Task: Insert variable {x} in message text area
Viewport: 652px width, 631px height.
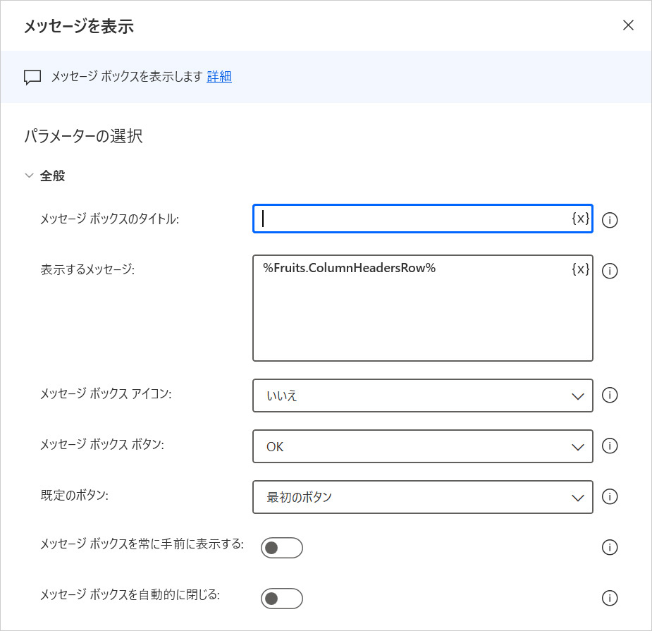Action: pyautogui.click(x=580, y=269)
